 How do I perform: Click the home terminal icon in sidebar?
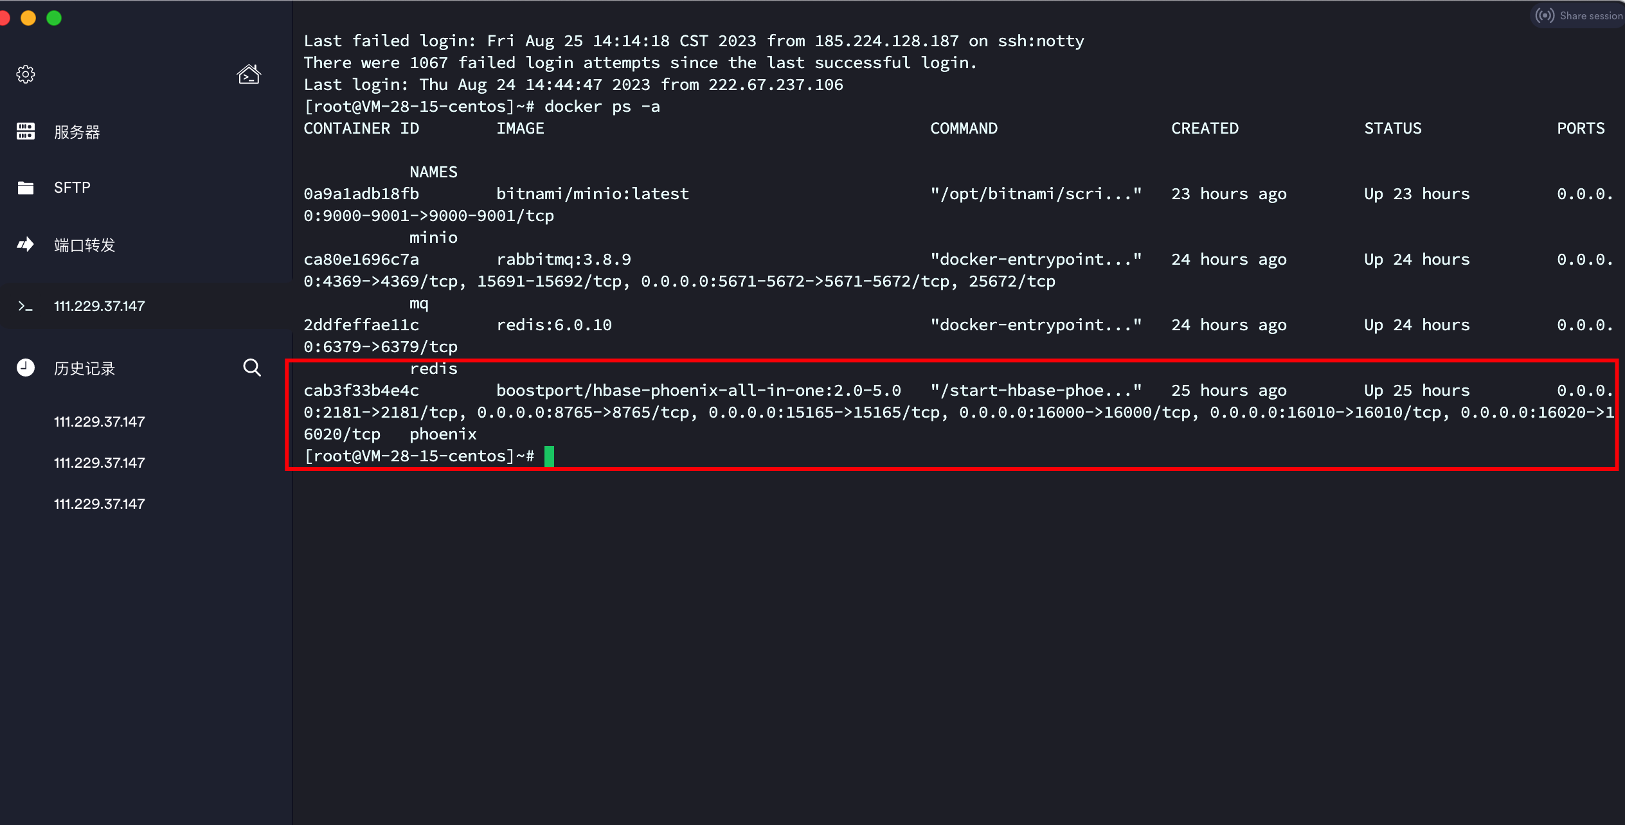[x=249, y=75]
